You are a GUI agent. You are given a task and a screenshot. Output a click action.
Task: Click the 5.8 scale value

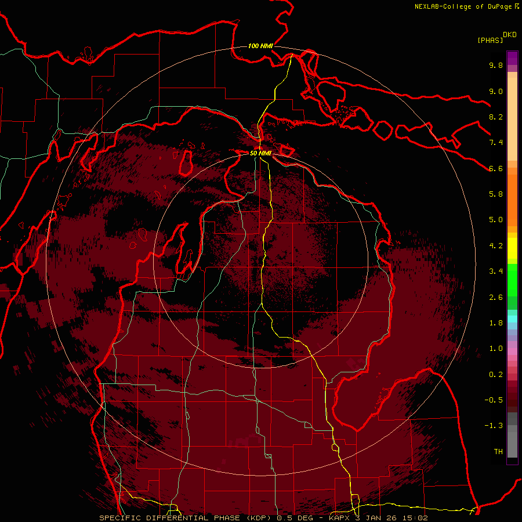point(496,194)
